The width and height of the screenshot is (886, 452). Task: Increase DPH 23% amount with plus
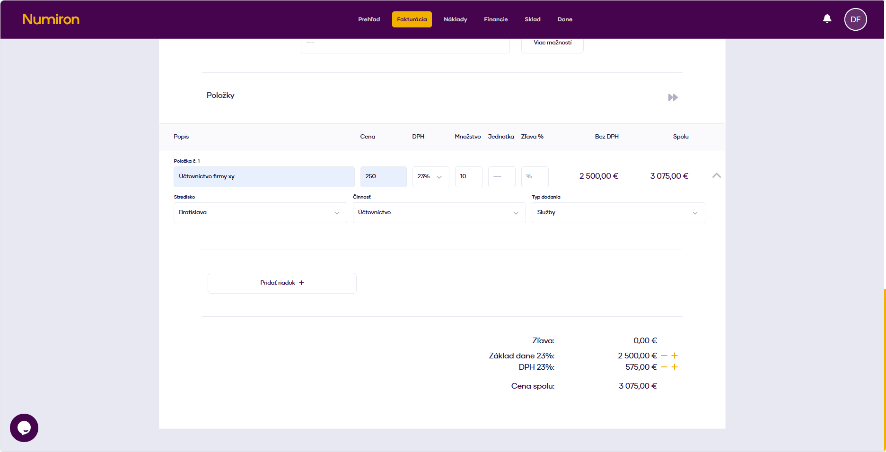[675, 367]
